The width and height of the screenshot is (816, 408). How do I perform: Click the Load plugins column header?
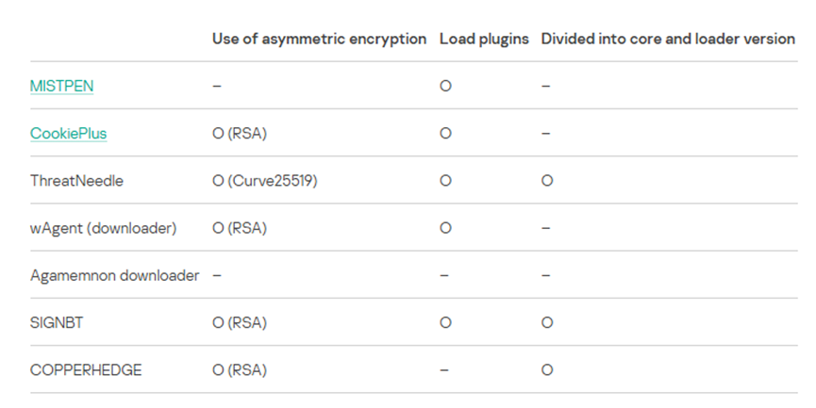(484, 39)
